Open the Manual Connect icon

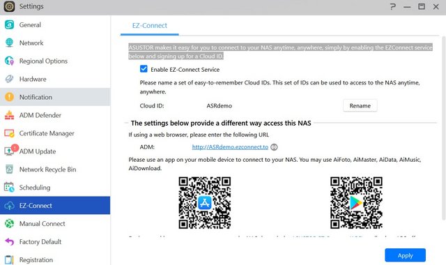pos(9,223)
